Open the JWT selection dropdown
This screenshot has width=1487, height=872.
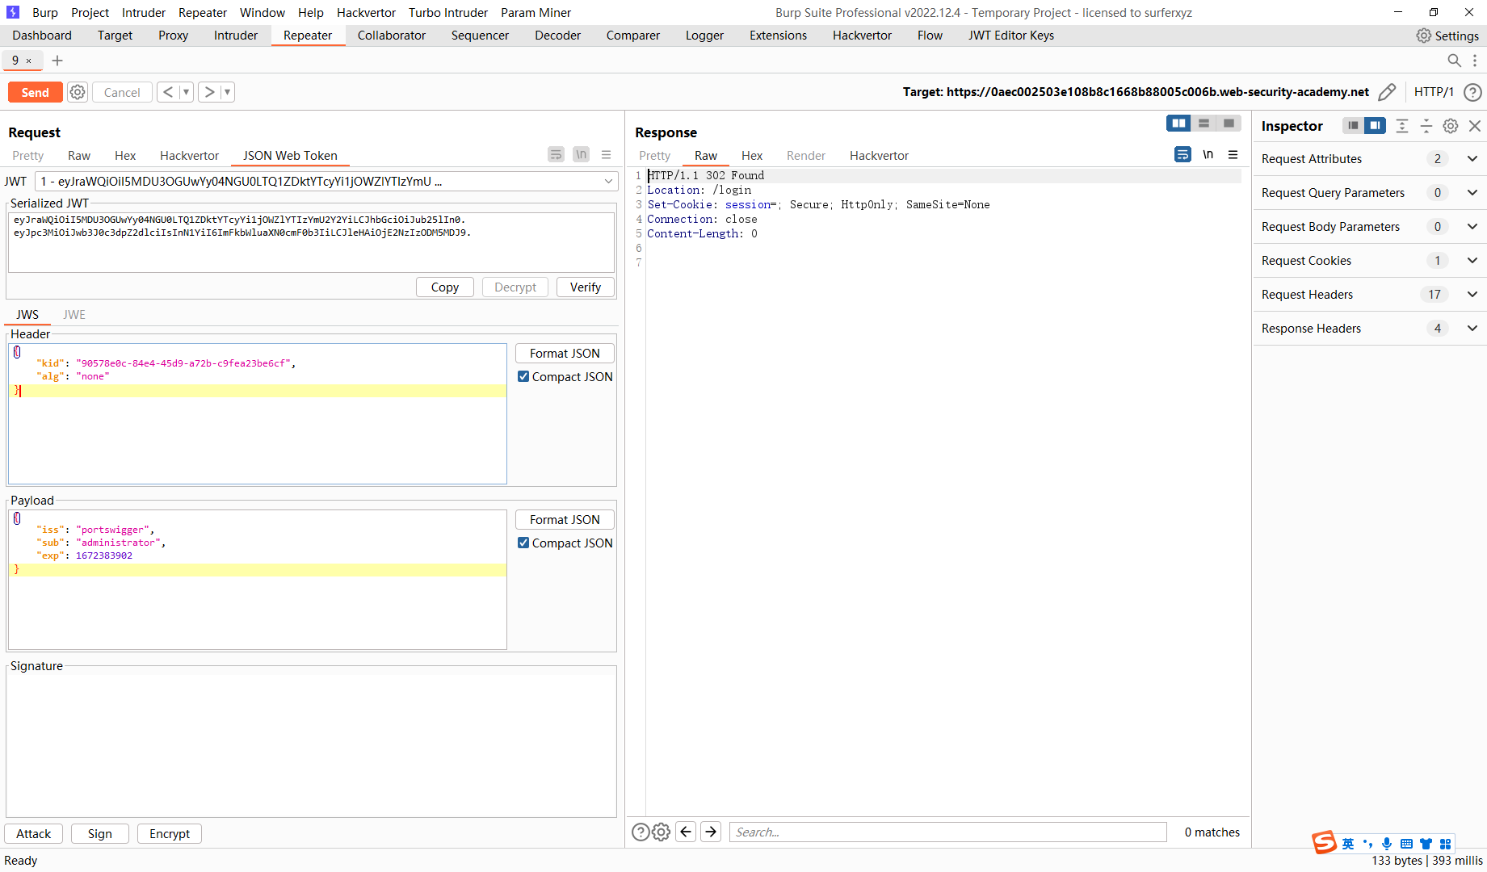[326, 182]
